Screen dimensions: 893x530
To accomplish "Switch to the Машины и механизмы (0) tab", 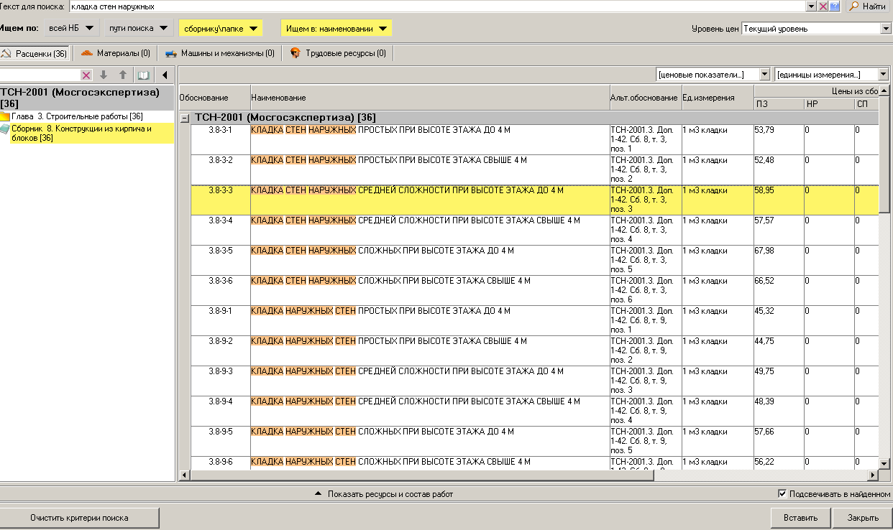I will click(219, 53).
